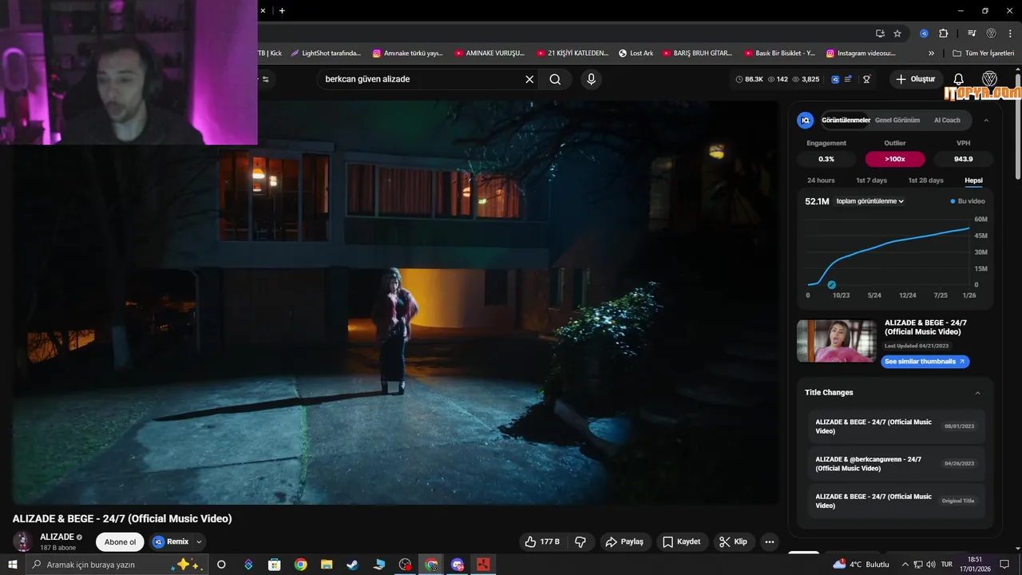Click the YouTube search magnifier button
The width and height of the screenshot is (1022, 575).
pyautogui.click(x=555, y=79)
